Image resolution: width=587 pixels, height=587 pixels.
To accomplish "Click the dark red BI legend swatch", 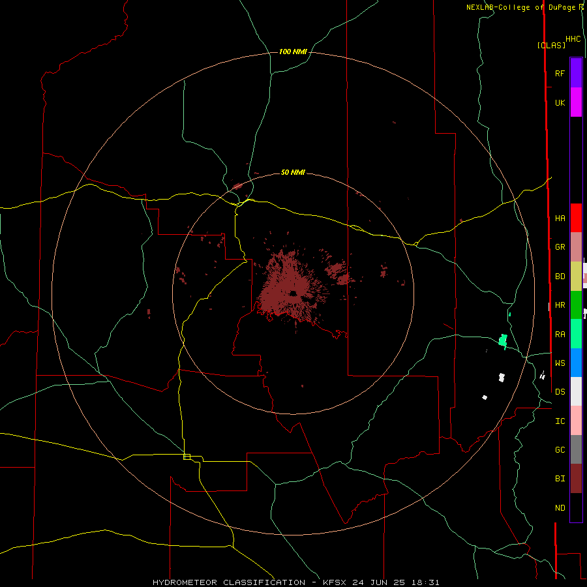I will tap(576, 479).
